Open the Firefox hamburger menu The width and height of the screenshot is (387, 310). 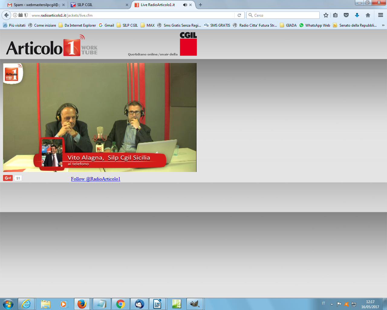coord(381,15)
